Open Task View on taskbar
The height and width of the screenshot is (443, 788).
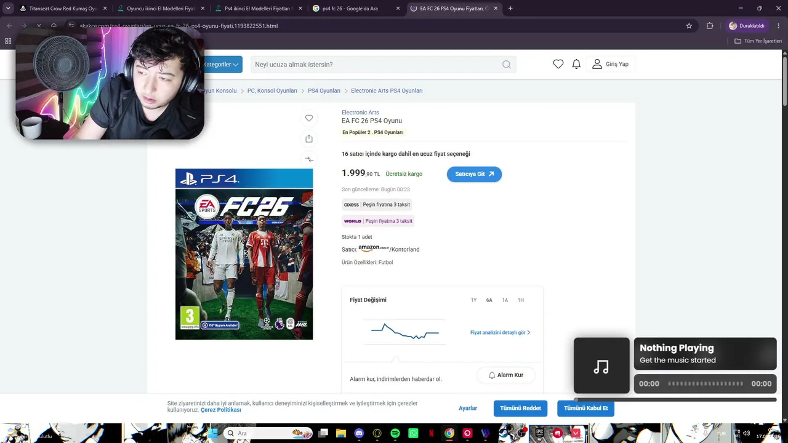[323, 433]
